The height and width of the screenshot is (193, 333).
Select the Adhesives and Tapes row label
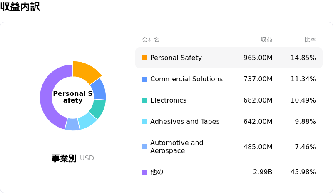pos(185,121)
